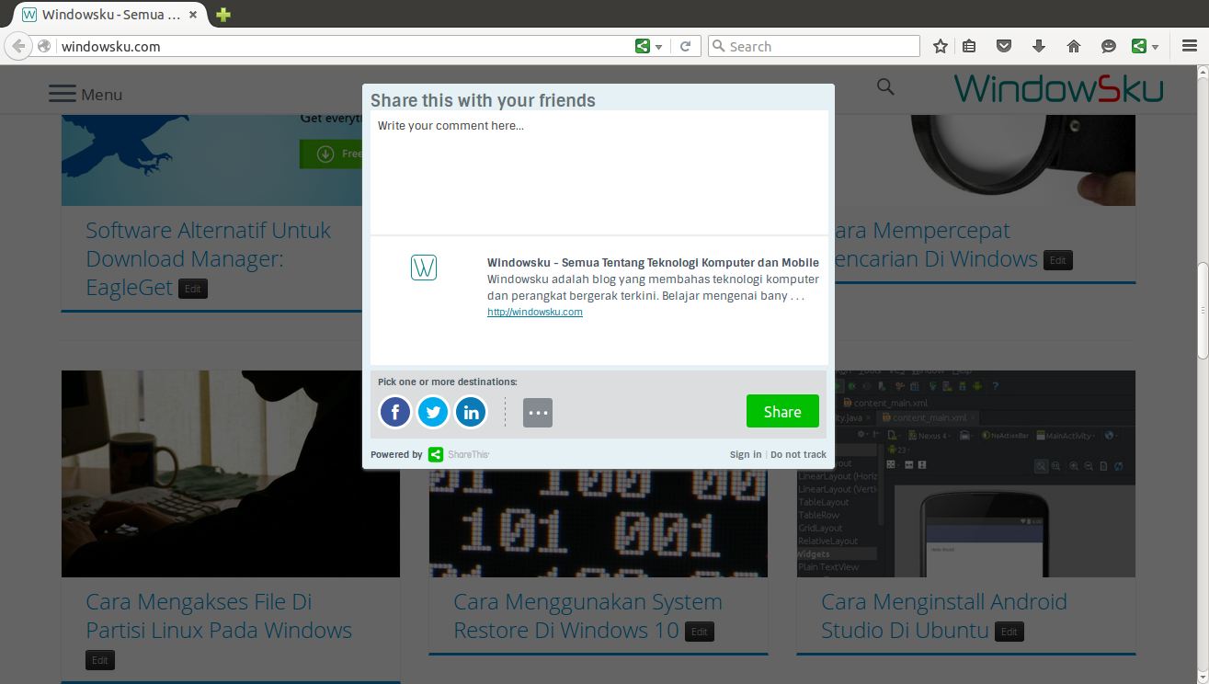Click the EagleGet banner thumbnail
Viewport: 1209px width, 684px height.
(211, 159)
